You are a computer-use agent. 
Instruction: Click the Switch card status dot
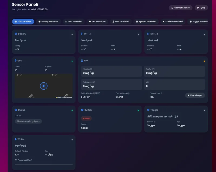(138, 110)
